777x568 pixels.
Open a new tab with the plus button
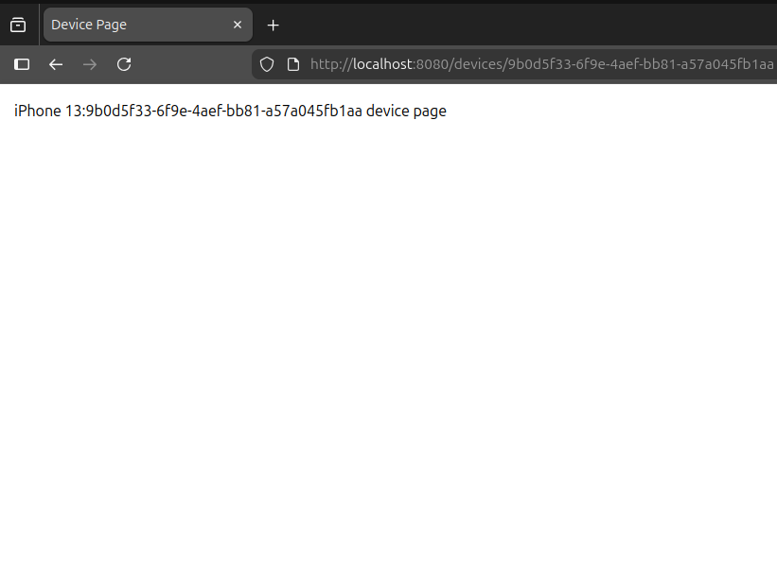coord(274,25)
